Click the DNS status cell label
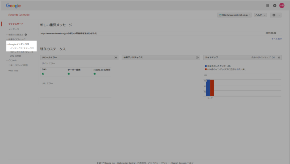The height and width of the screenshot is (164, 290). coord(44,69)
